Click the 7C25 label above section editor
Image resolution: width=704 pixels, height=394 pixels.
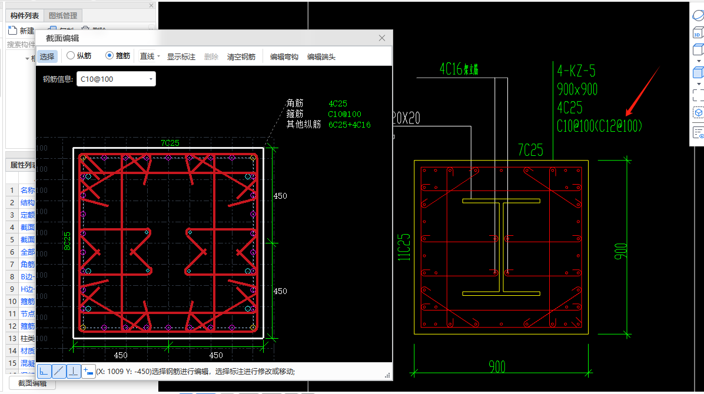[170, 143]
